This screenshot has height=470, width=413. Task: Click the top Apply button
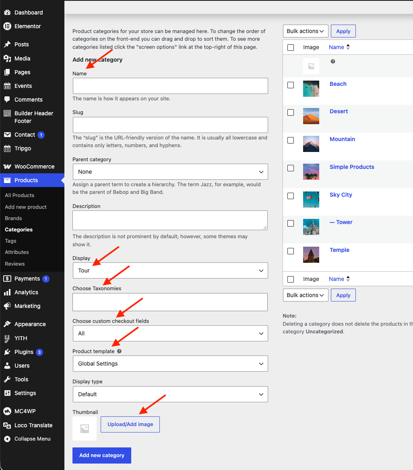(343, 31)
